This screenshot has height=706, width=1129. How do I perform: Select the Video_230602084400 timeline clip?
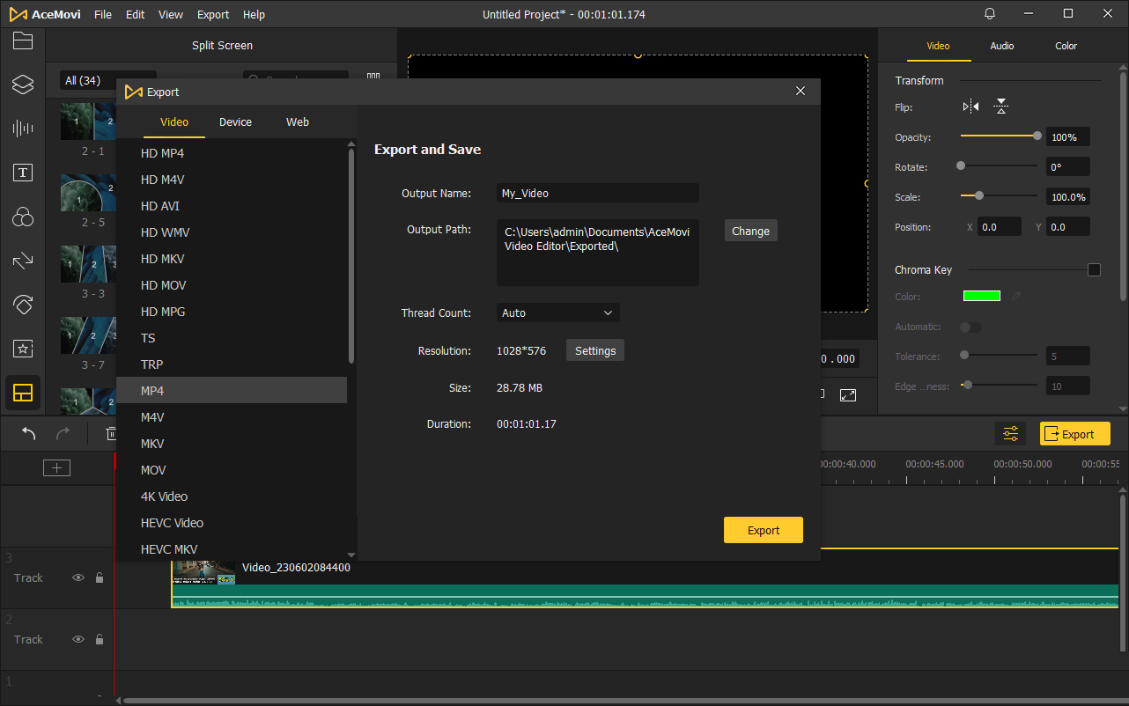[x=645, y=577]
